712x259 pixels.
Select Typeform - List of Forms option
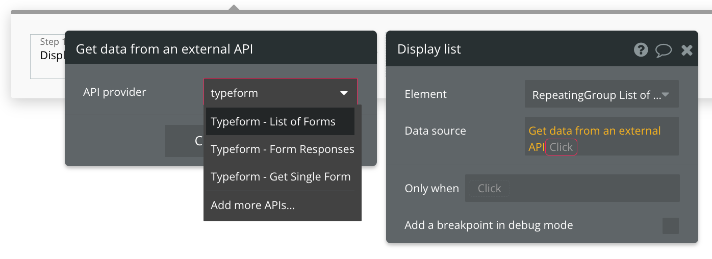[x=280, y=121]
